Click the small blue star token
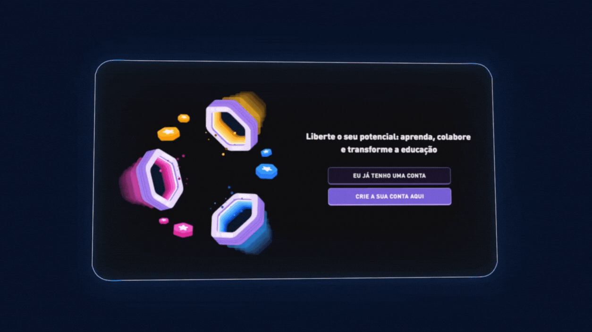The image size is (592, 332). (x=266, y=153)
